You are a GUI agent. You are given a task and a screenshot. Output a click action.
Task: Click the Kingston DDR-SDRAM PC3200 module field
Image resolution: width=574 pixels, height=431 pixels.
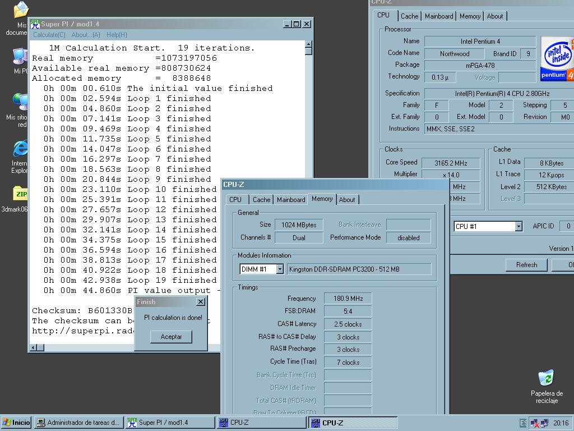(x=359, y=269)
